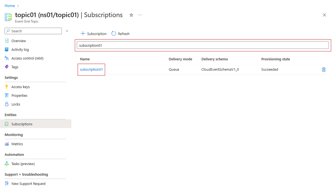
Task: Open Activity log from the sidebar
Action: (x=20, y=50)
